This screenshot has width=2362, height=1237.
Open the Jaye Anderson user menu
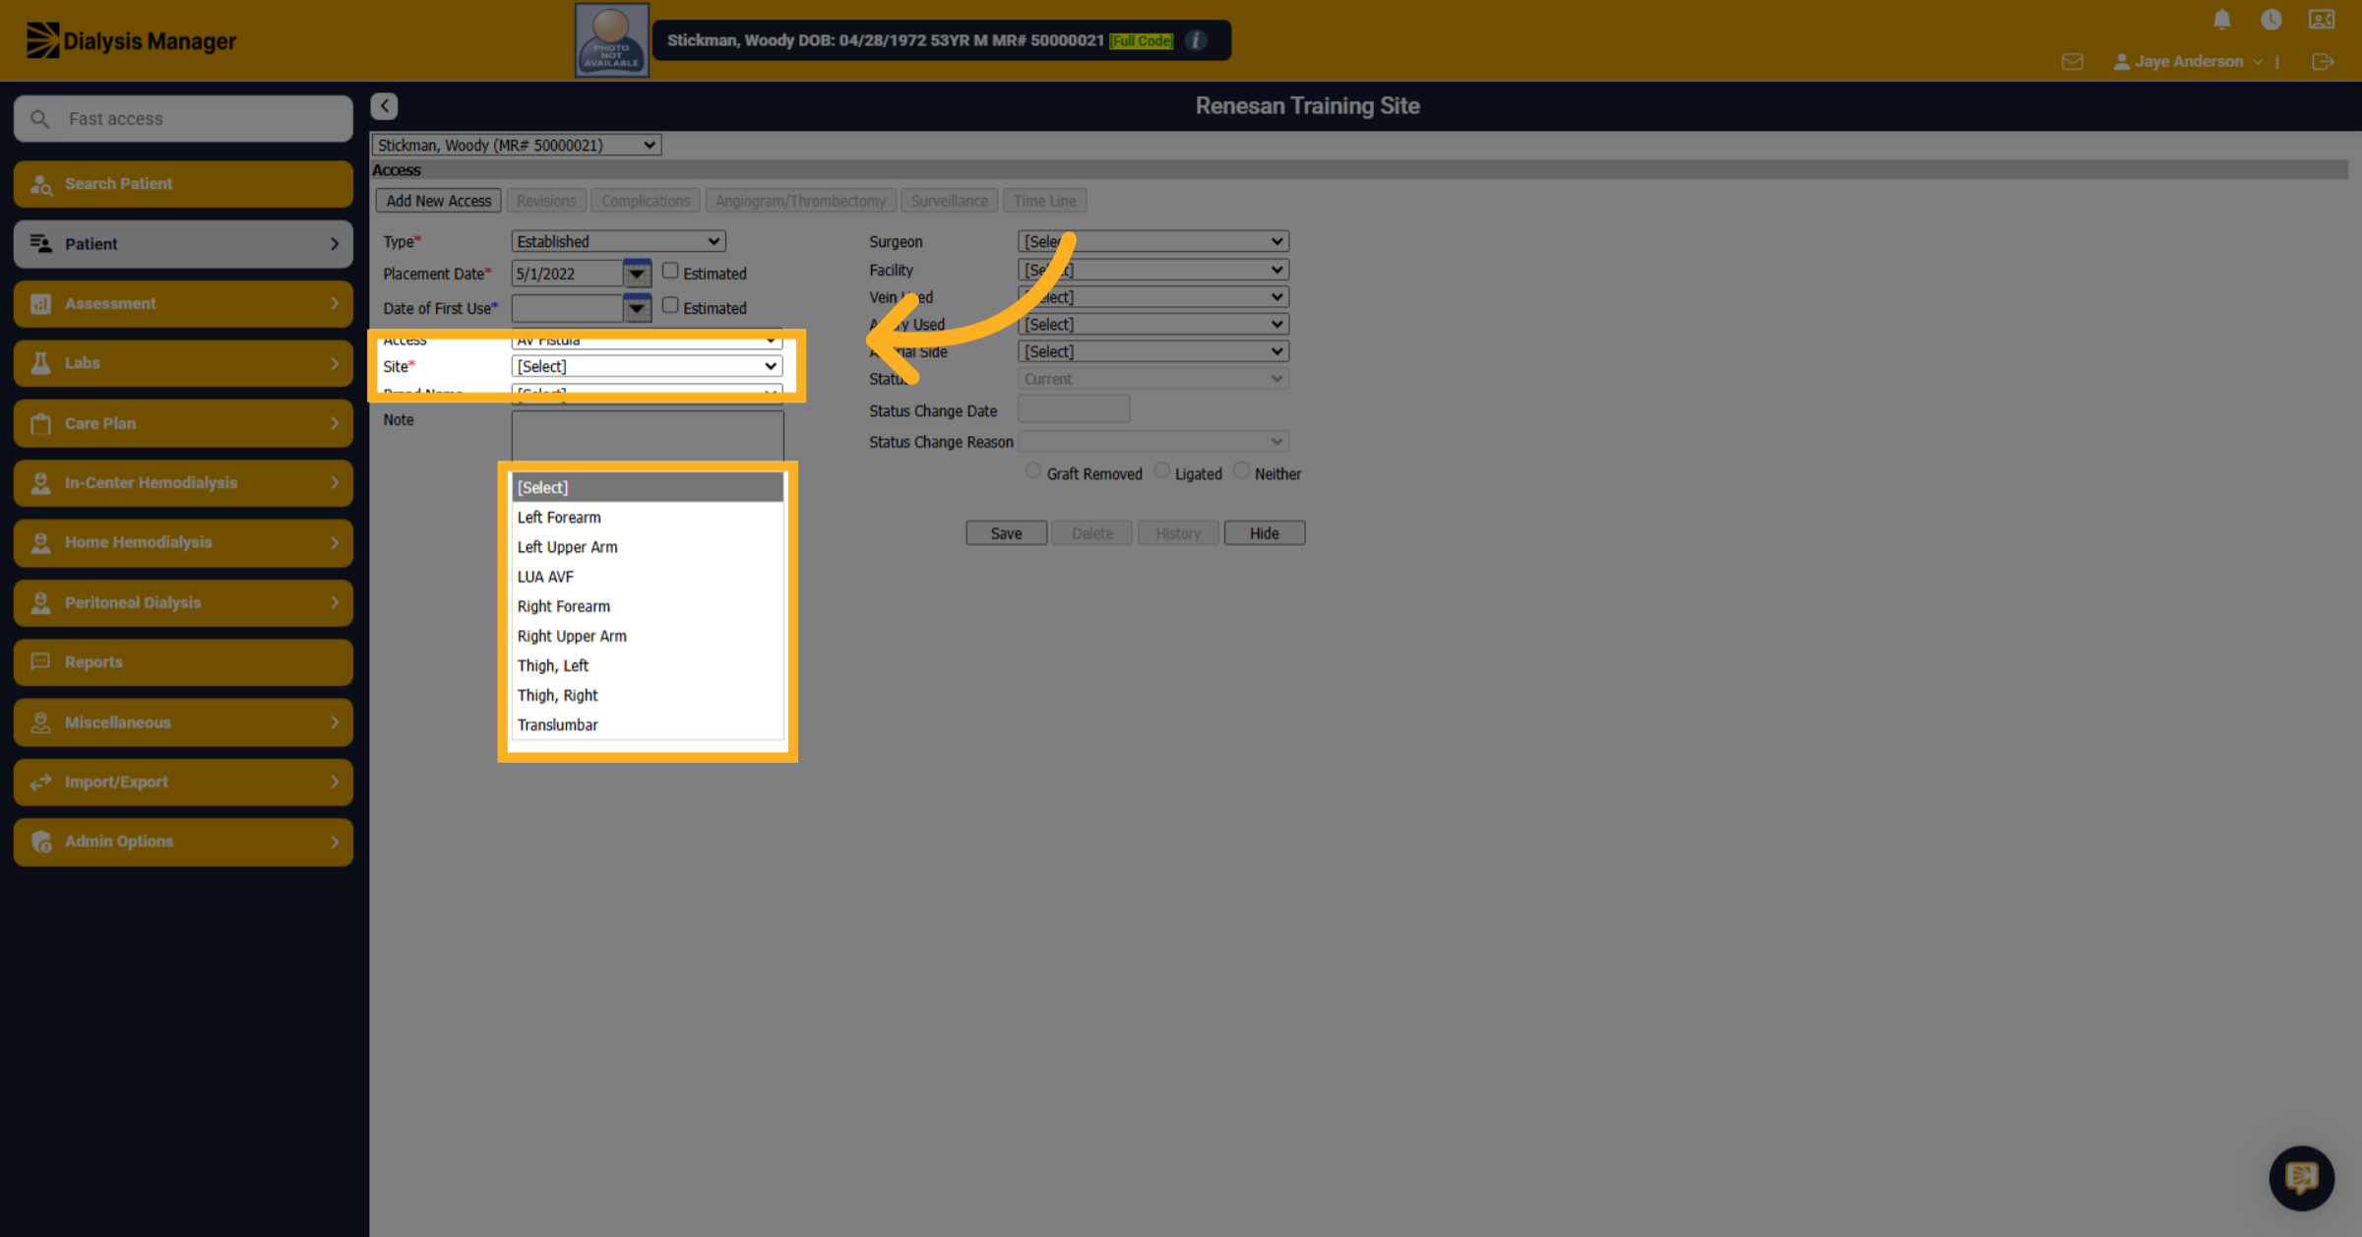tap(2188, 61)
